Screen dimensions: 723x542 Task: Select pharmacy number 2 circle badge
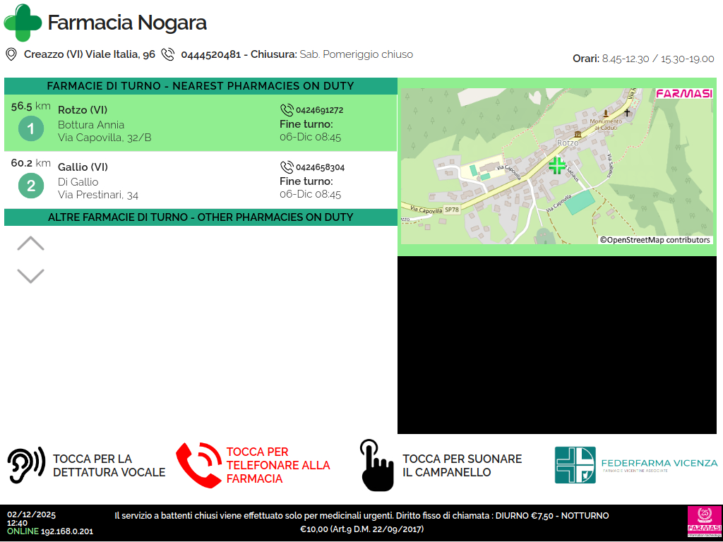pos(30,186)
